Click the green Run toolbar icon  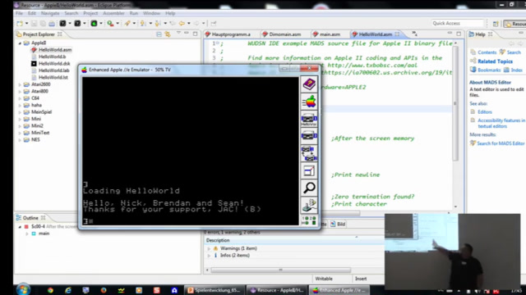94,24
